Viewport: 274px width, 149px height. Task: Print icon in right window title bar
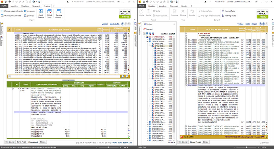[147, 2]
